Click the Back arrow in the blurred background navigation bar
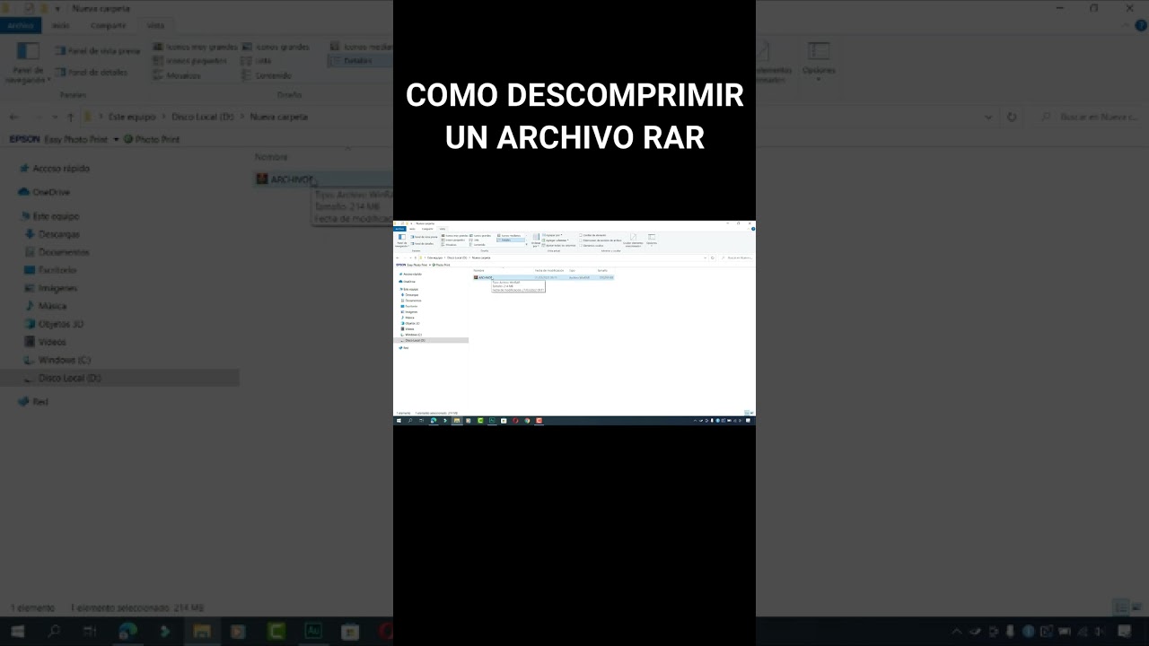Screen dimensions: 1149x646 [14, 117]
